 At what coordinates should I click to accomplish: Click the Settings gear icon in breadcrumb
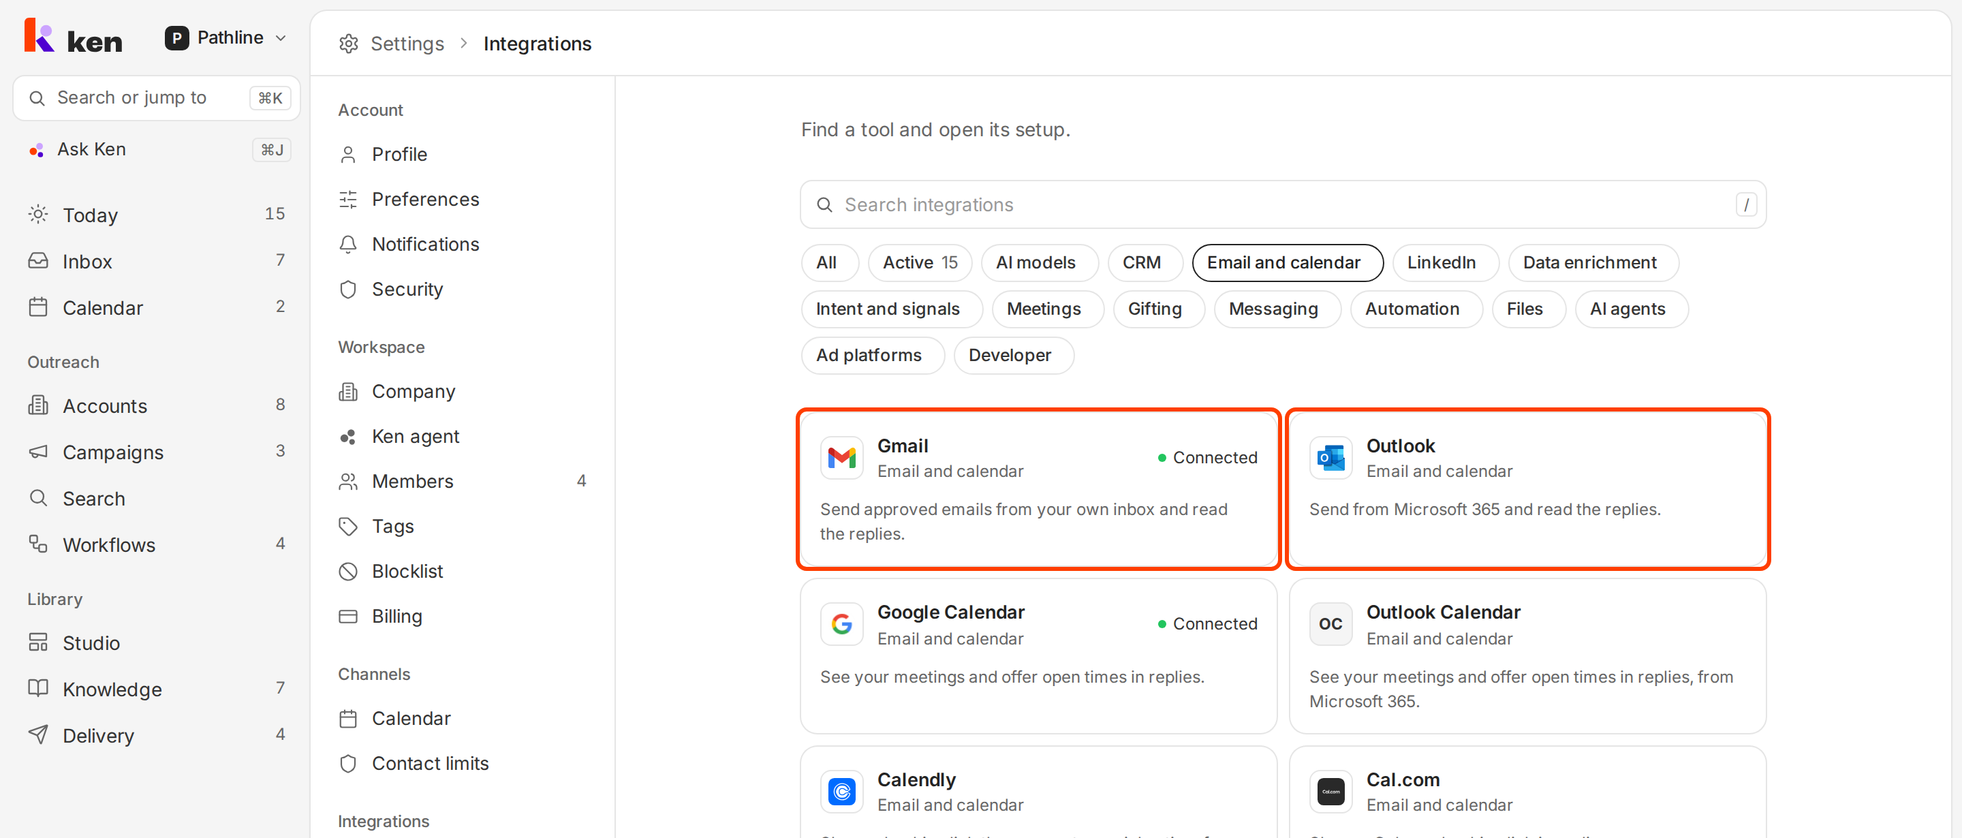click(x=349, y=44)
